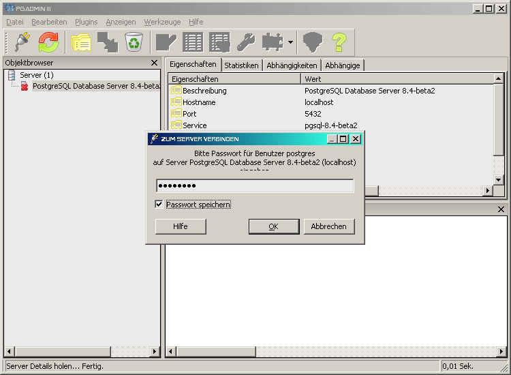Viewport: 511px width, 375px height.
Task: Open the Hilfe menu
Action: pos(196,22)
